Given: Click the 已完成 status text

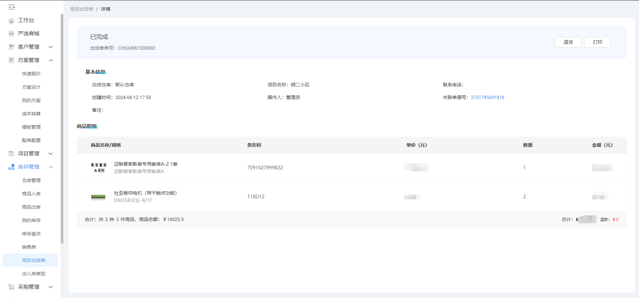Looking at the screenshot, I should pos(99,37).
